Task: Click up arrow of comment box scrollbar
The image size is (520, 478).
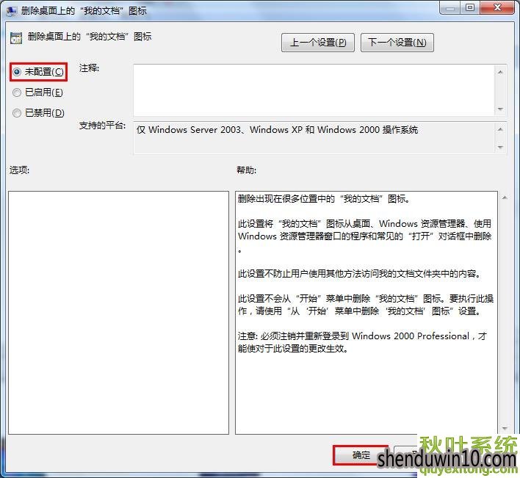Action: 500,72
